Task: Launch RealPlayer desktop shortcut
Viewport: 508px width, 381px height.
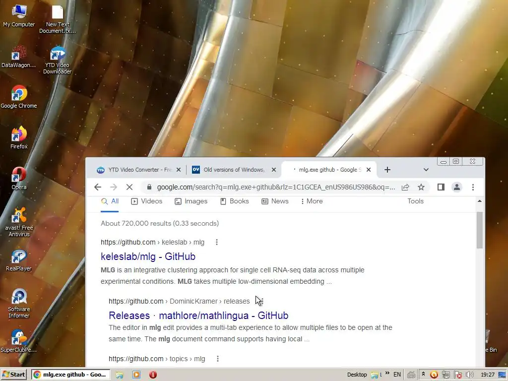Action: (19, 260)
